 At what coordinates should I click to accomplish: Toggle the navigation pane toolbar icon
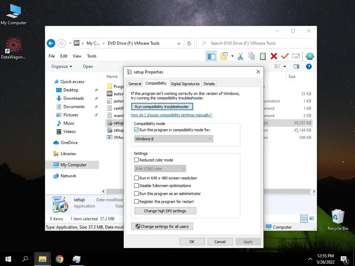point(211,56)
